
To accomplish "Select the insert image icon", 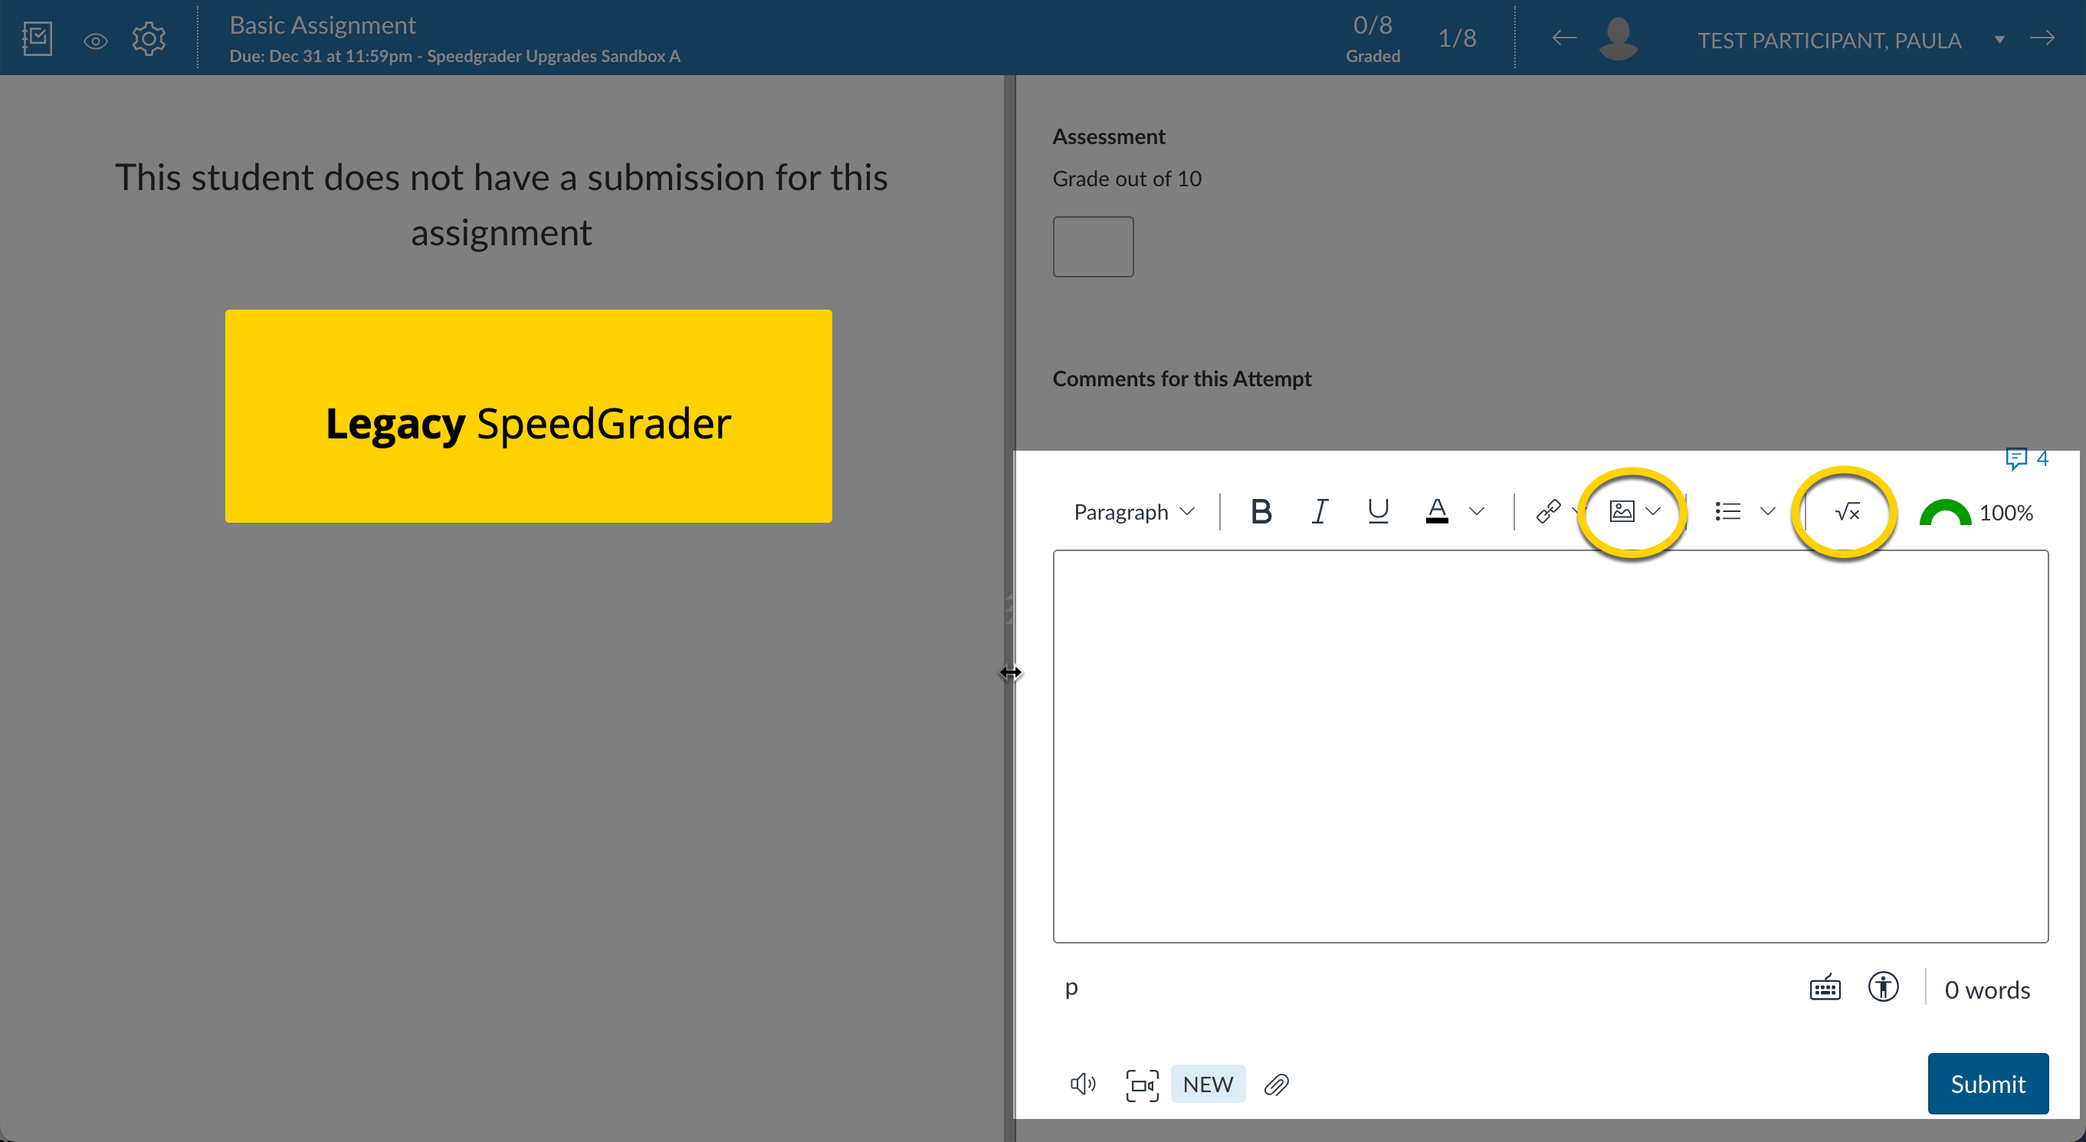I will [x=1622, y=511].
